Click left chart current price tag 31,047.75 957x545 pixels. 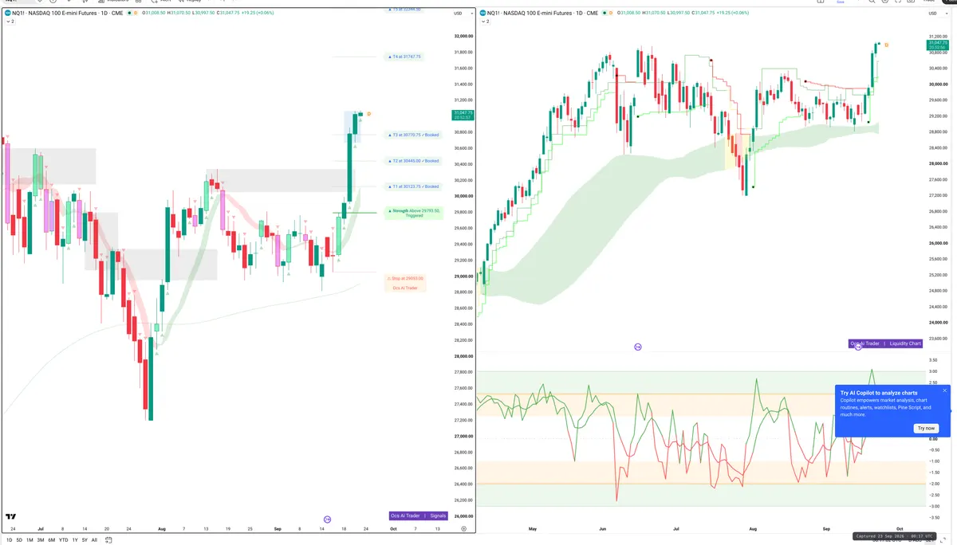pos(463,116)
